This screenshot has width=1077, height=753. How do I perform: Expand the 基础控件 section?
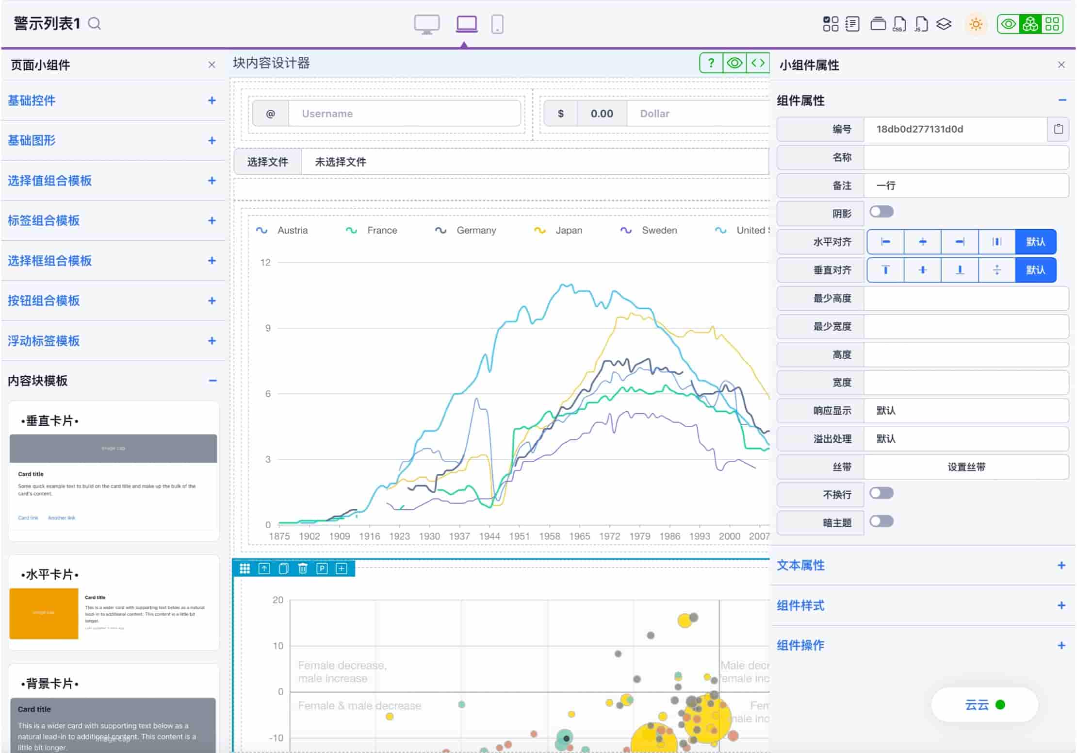[x=113, y=100]
